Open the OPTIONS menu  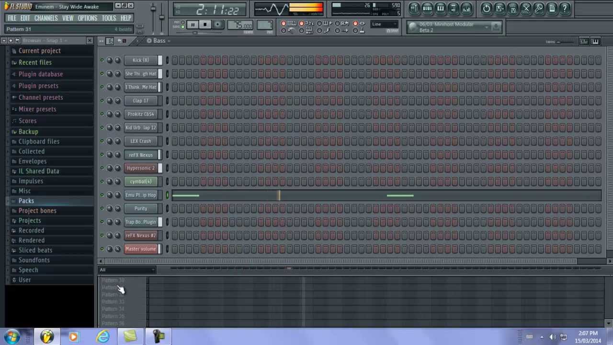coord(87,18)
